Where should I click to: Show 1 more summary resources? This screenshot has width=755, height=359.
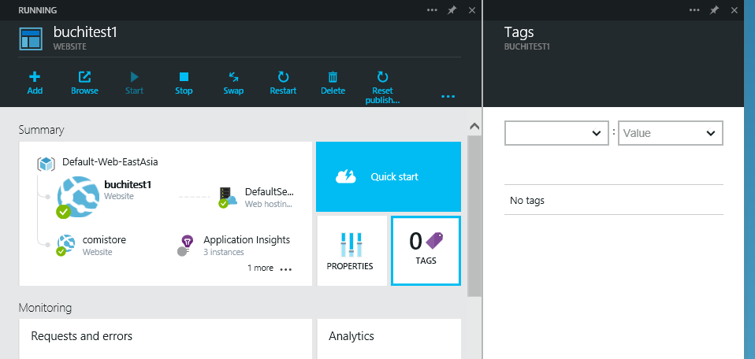pos(270,268)
